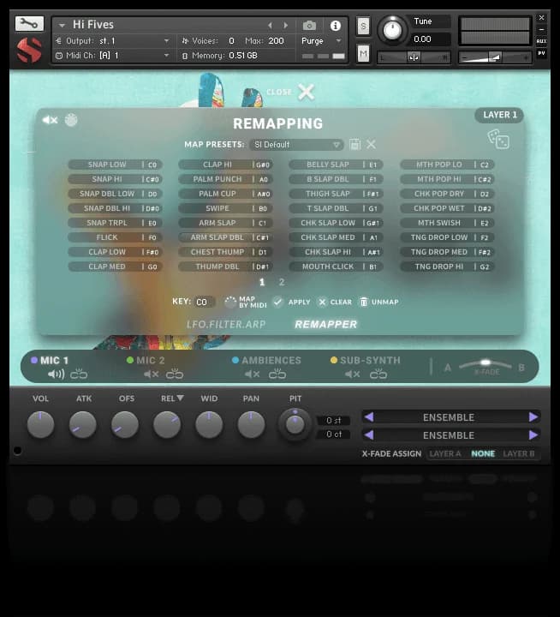Click the link icon under MIC 2
Viewport: 560px width, 617px height.
pos(175,374)
